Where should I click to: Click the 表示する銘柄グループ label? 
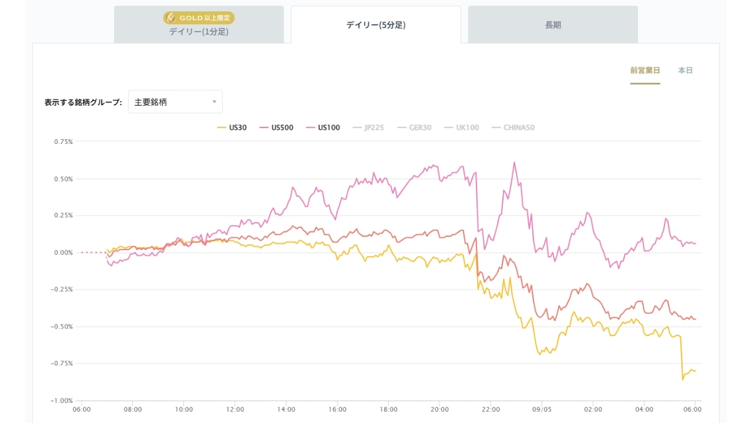point(83,102)
